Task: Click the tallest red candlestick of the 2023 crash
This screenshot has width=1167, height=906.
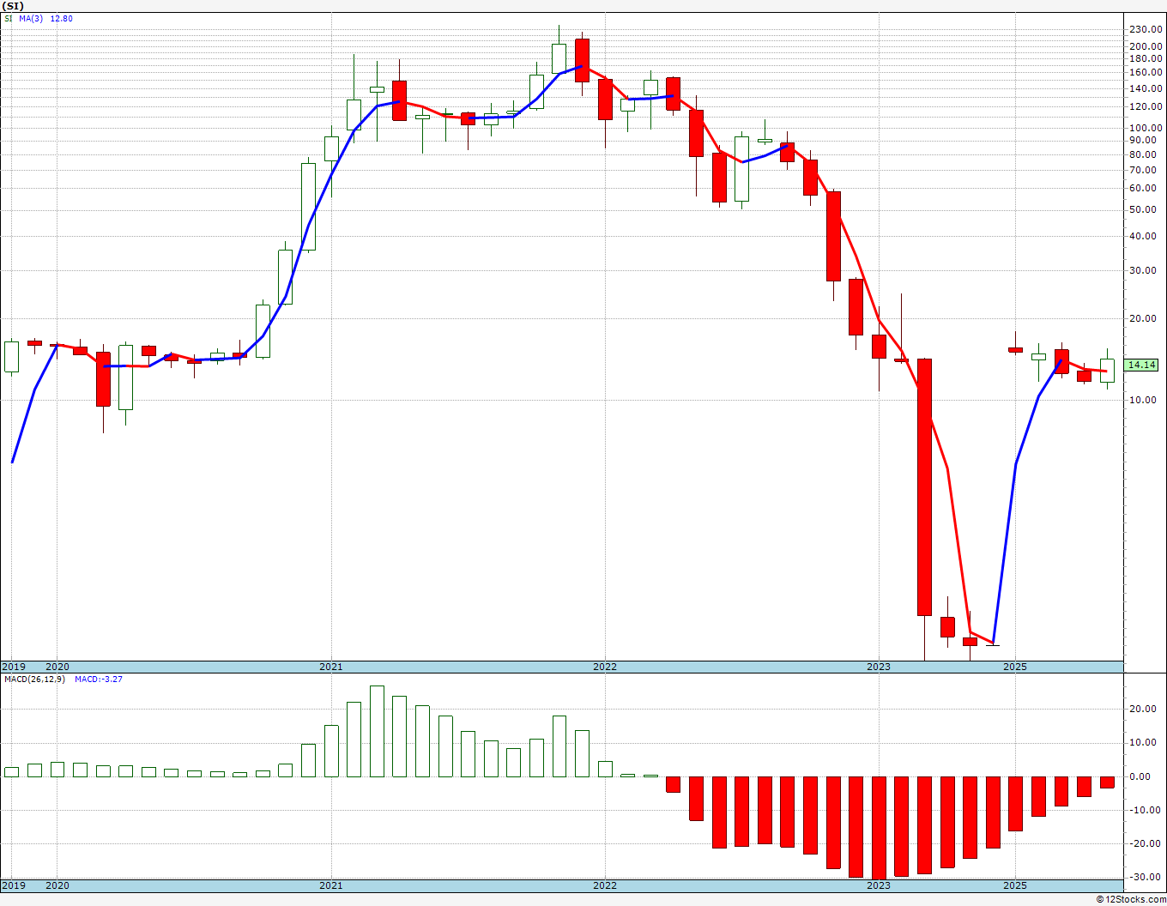Action: (x=924, y=487)
